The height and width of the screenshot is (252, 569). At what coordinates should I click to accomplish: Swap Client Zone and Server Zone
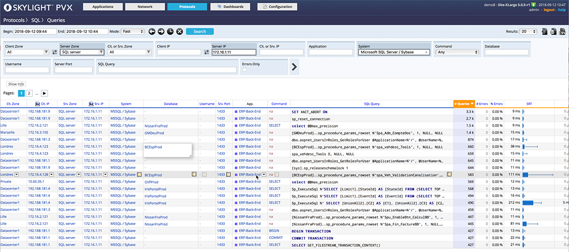coord(55,52)
